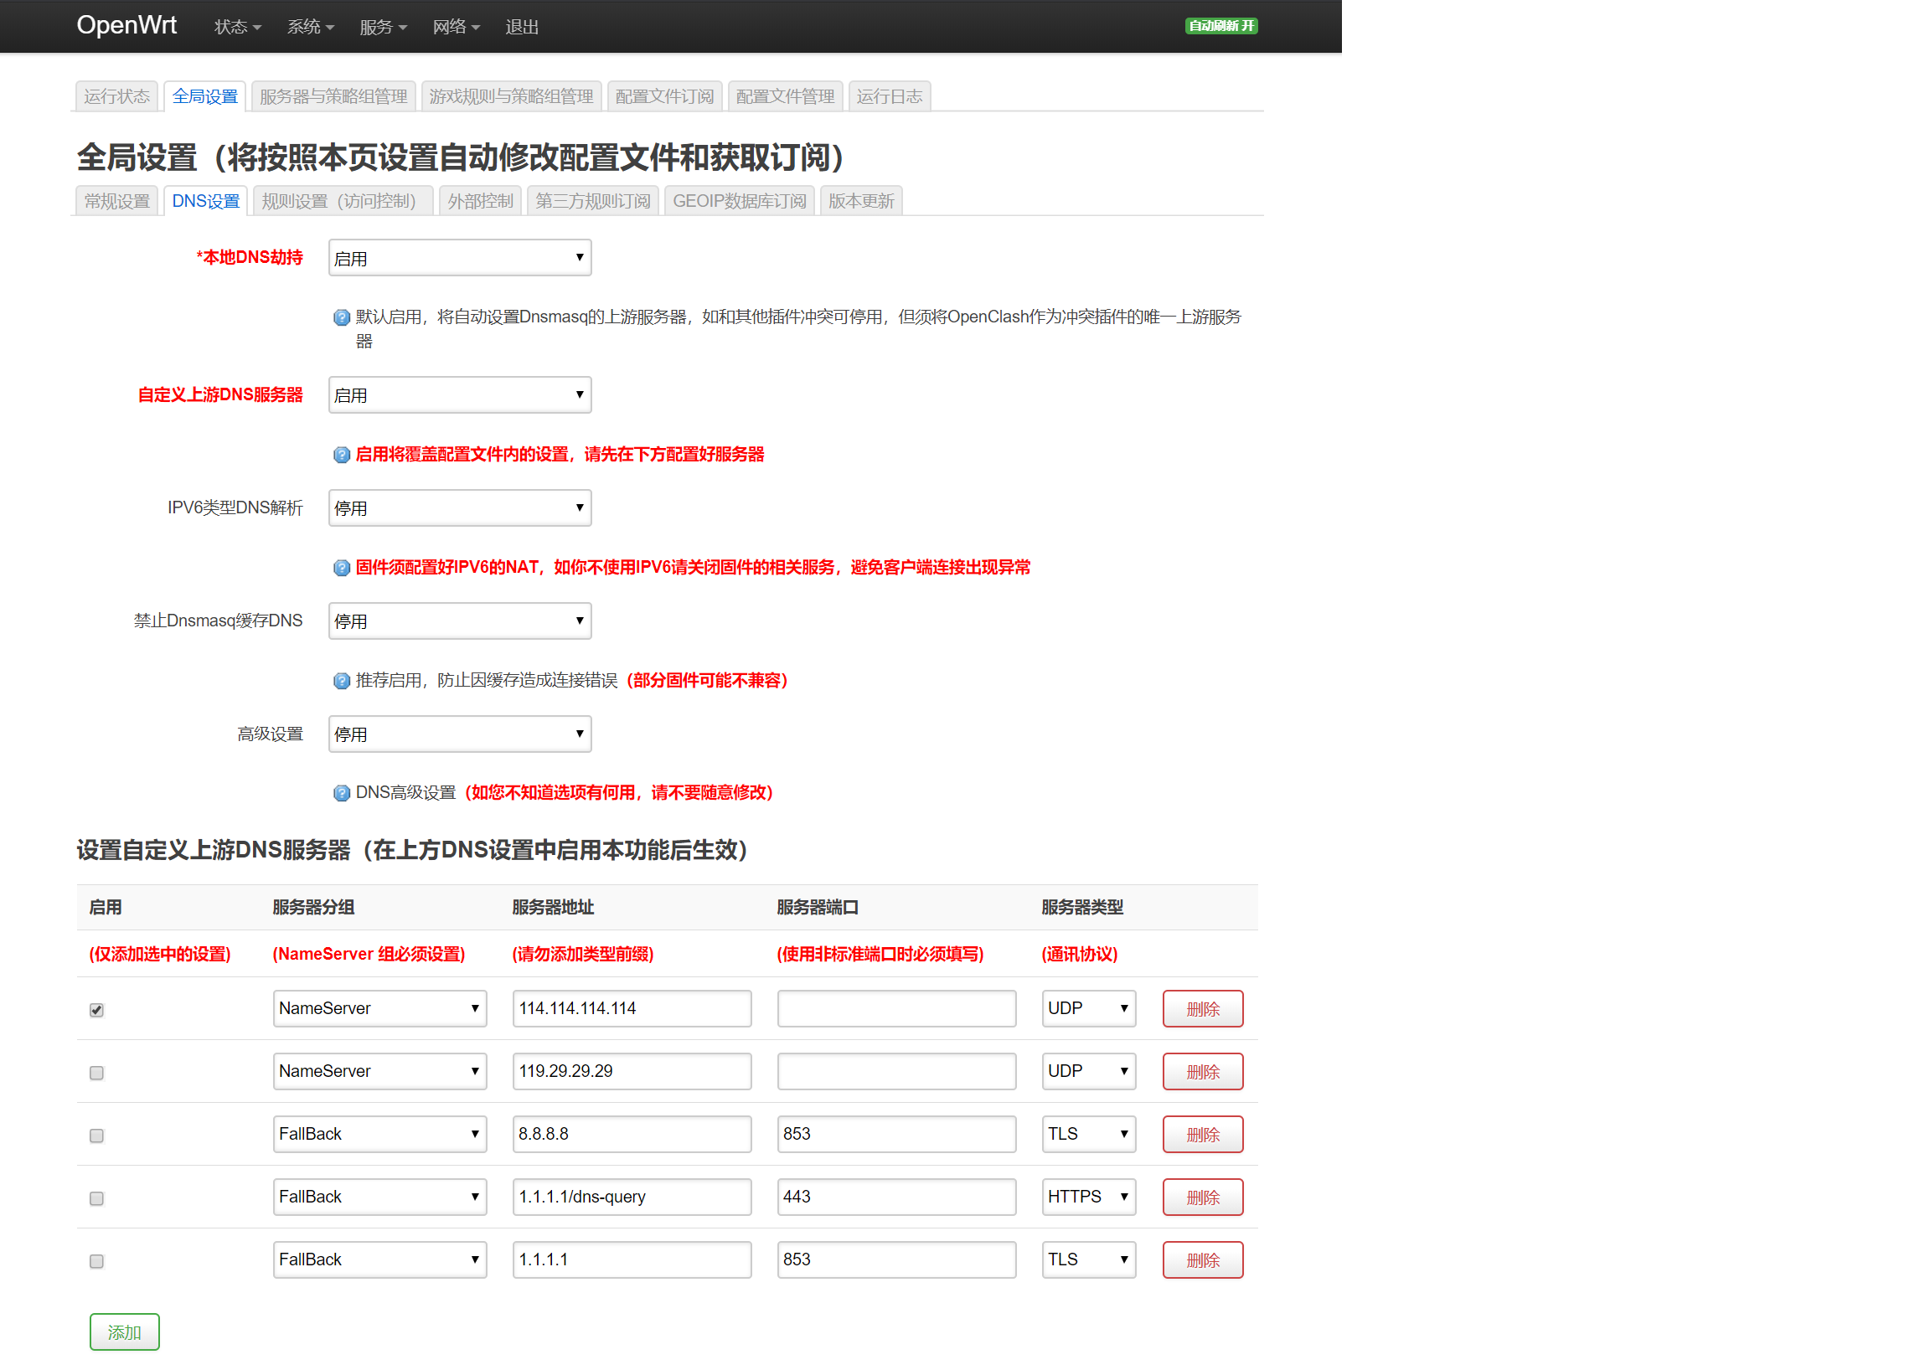Click port field of 114.114.114.114 row
Image resolution: width=1930 pixels, height=1370 pixels.
tap(895, 1008)
